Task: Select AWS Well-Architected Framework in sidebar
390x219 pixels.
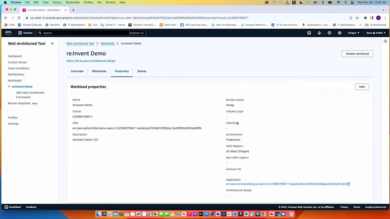Action: (30, 95)
